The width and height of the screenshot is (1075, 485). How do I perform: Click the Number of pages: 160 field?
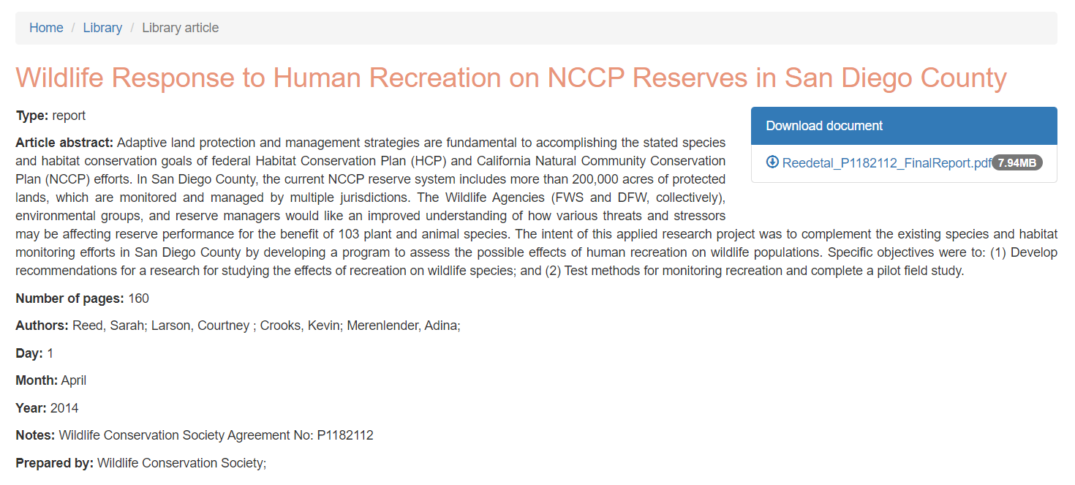click(x=82, y=298)
